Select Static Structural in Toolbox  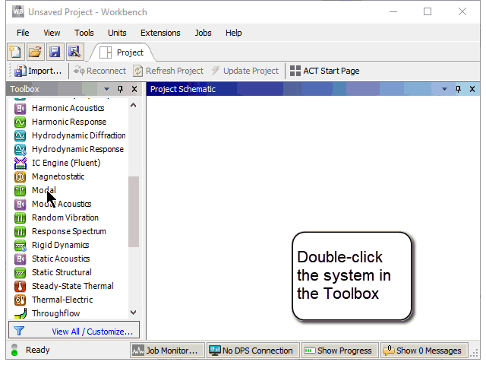62,272
